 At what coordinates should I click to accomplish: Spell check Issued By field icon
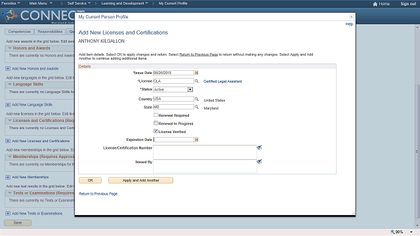(x=259, y=162)
